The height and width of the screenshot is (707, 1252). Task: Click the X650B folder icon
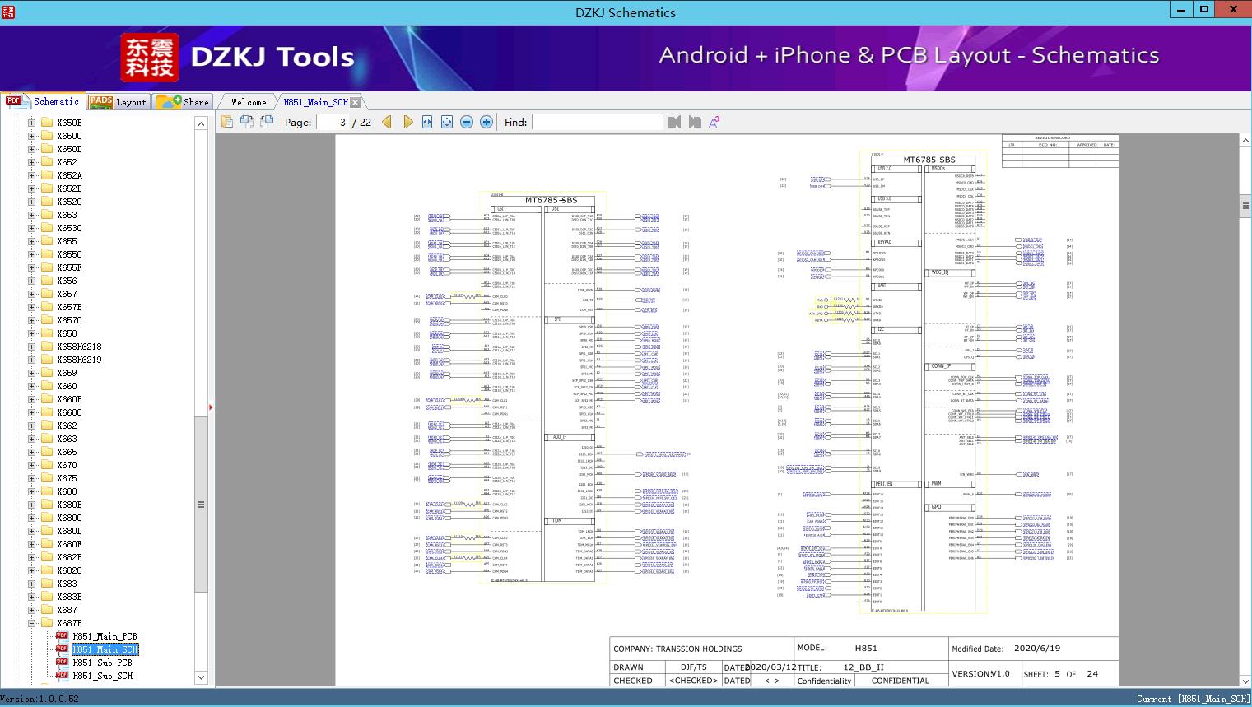click(x=47, y=123)
